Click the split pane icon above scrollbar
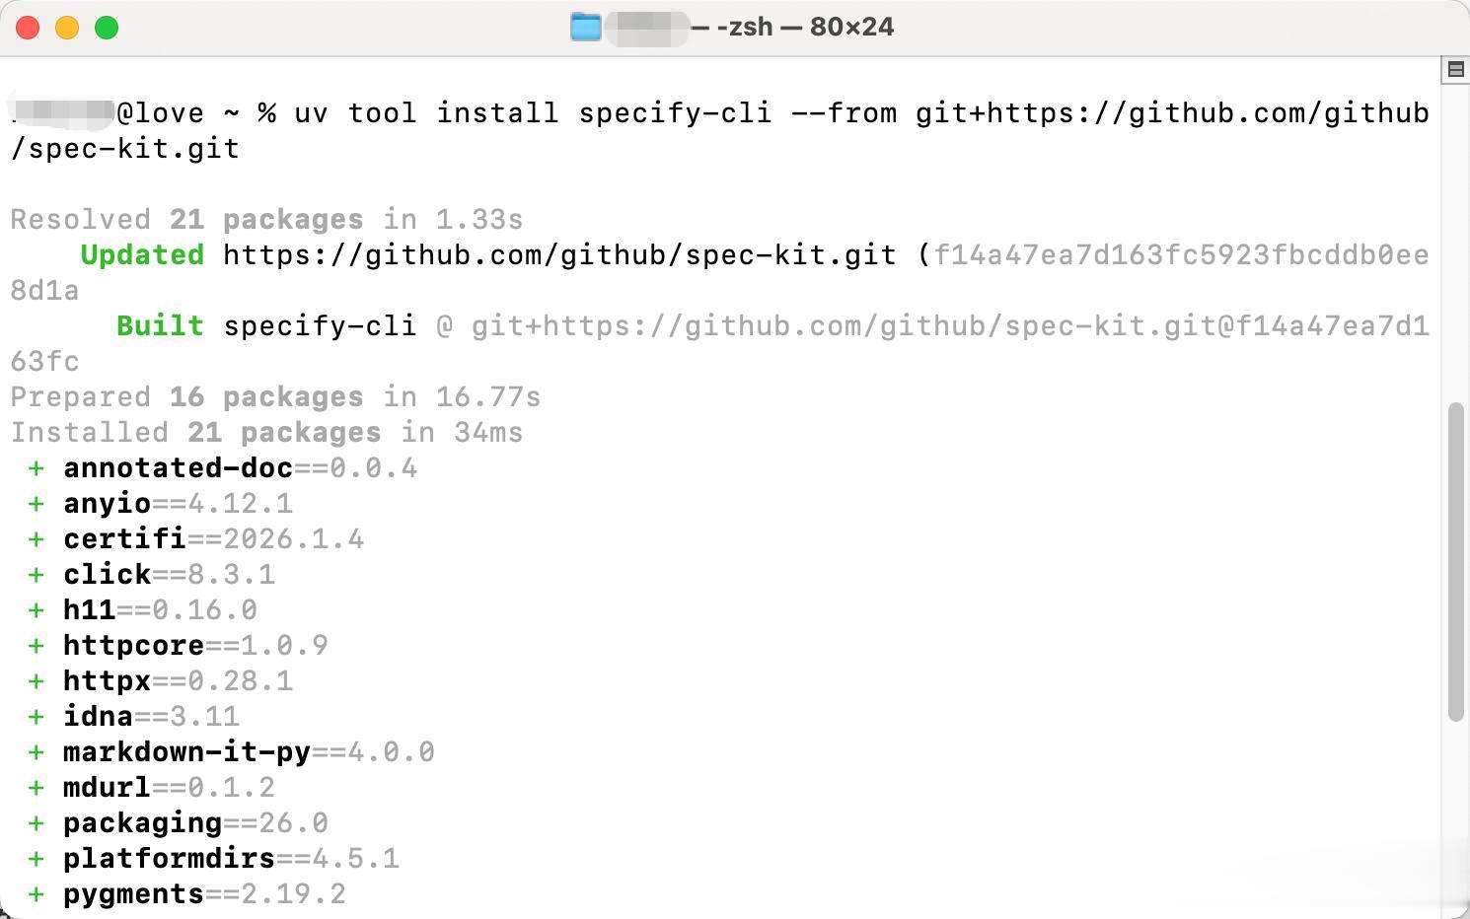The height and width of the screenshot is (919, 1470). point(1455,69)
